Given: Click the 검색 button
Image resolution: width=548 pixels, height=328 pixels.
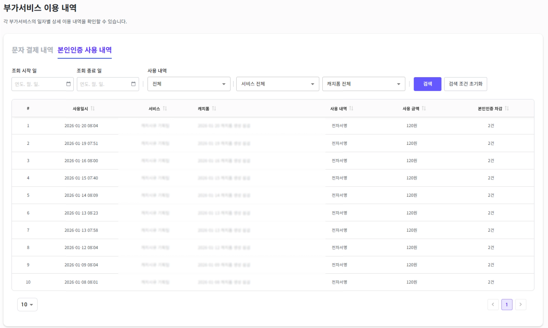Looking at the screenshot, I should point(427,84).
